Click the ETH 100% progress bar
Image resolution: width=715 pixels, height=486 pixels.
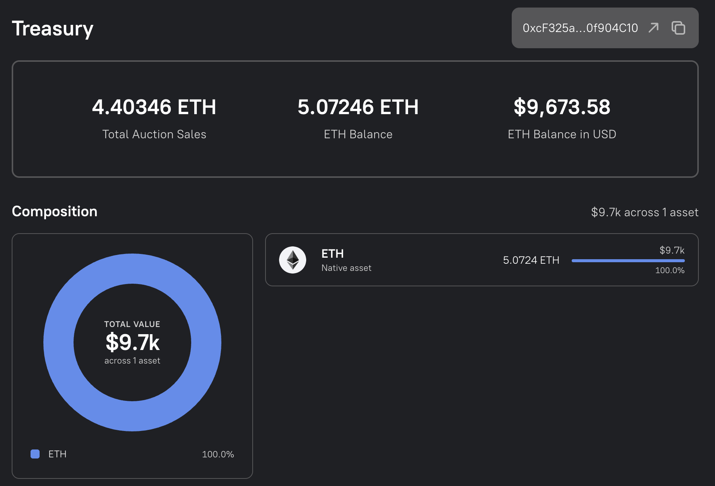628,261
